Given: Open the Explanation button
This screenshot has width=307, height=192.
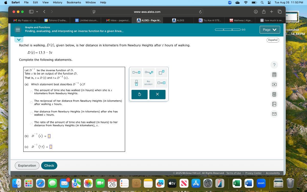Looking at the screenshot, I should [27, 166].
